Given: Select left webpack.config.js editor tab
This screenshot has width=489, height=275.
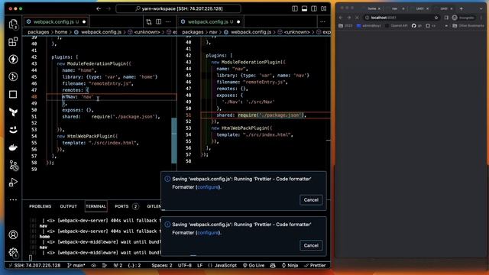Looking at the screenshot, I should point(56,22).
